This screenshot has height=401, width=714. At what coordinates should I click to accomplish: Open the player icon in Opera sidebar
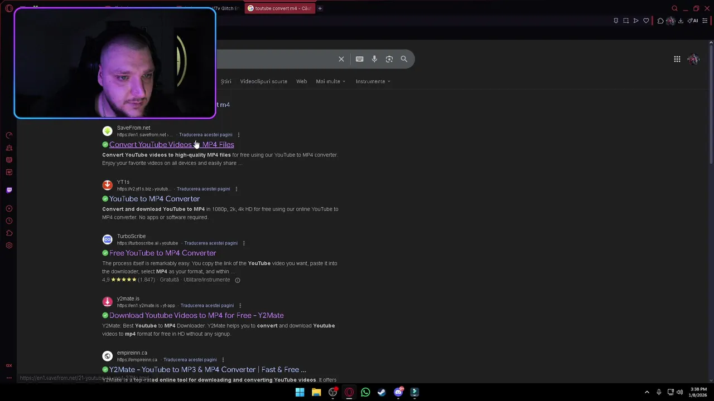9,208
